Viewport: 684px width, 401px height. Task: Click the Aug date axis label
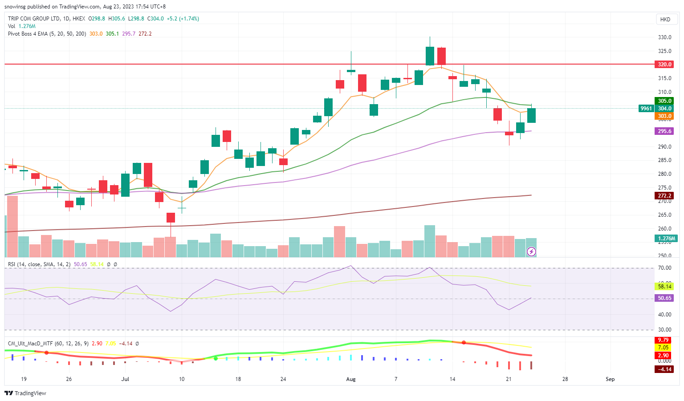tap(351, 379)
